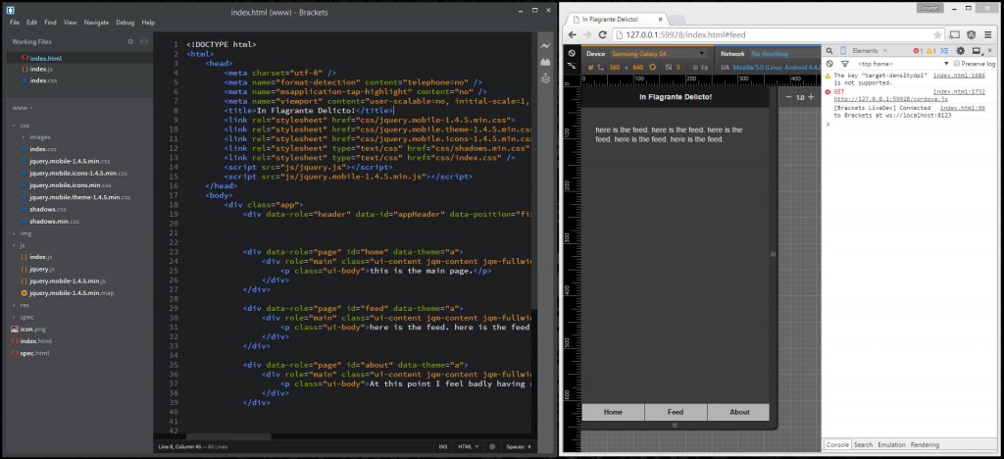1004x459 pixels.
Task: Collapse the js folder
Action: 15,245
